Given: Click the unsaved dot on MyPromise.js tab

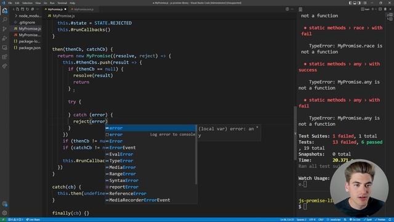Looking at the screenshot, I should click(65, 9).
